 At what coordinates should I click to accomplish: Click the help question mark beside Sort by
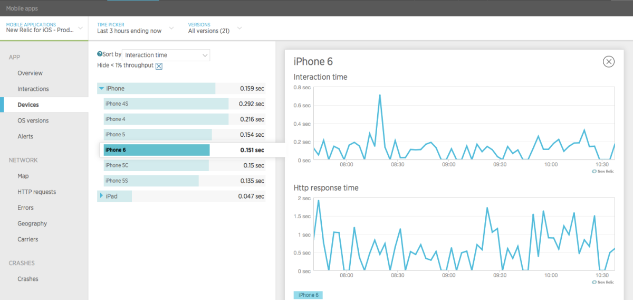[100, 54]
